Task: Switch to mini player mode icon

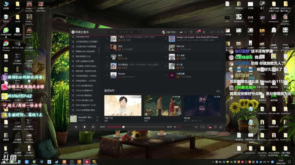Action: coord(211,32)
